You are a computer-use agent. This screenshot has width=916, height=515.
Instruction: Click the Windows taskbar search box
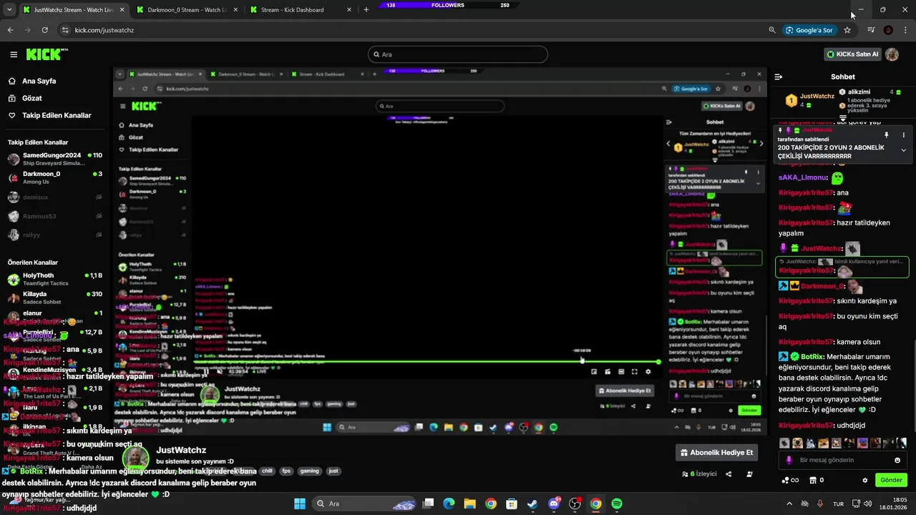point(363,504)
